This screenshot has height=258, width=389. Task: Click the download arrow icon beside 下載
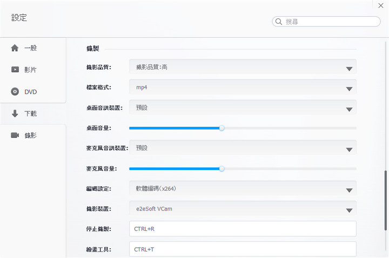(x=15, y=114)
